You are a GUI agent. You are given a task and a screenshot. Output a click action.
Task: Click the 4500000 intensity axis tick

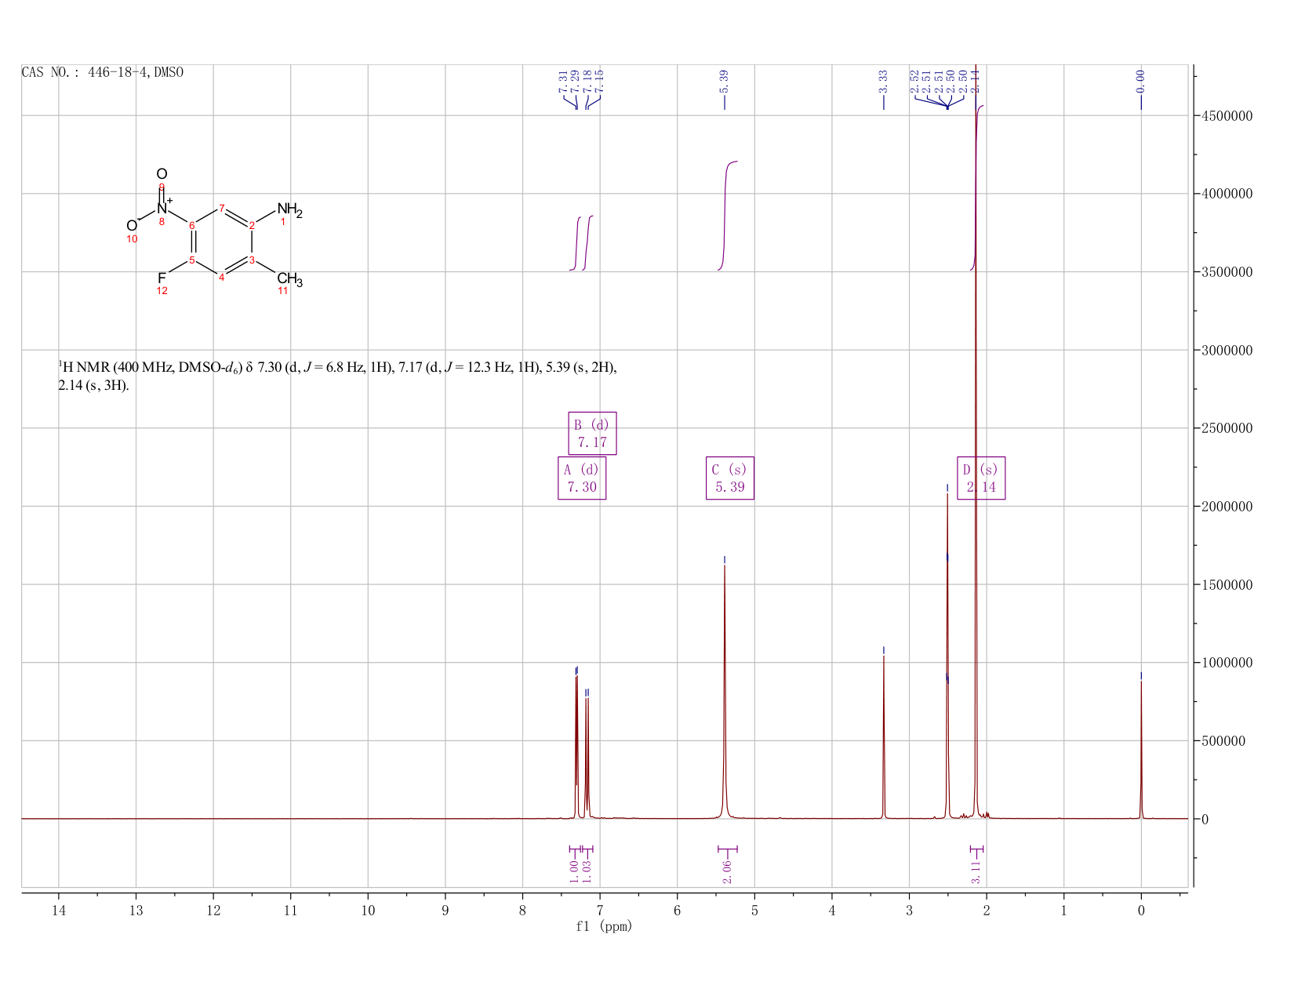tap(1227, 116)
